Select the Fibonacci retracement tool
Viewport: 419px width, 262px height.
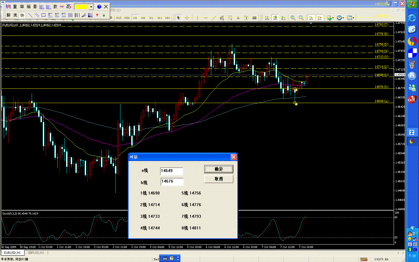point(230,18)
